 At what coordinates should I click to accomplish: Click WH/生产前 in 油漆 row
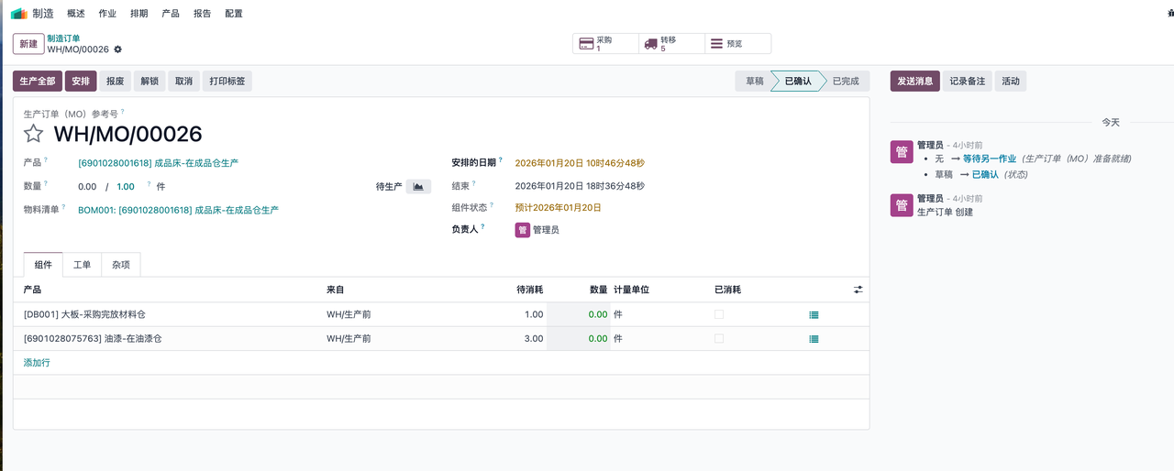(349, 338)
